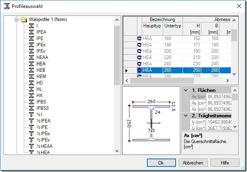Image resolution: width=247 pixels, height=172 pixels.
Task: Select the HD profile icon
Action: pyautogui.click(x=31, y=83)
